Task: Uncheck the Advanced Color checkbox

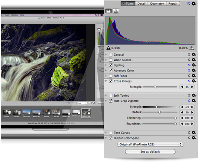Action: 111,70
